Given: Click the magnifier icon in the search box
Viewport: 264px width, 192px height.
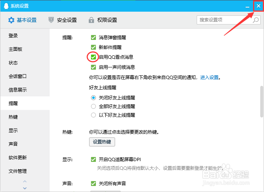Looking at the screenshot, I should click(x=256, y=20).
